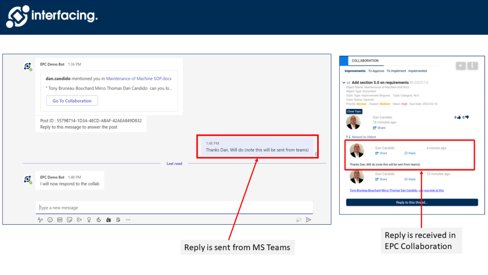The image size is (488, 275).
Task: Click the Tony Bruneau-Bouchard mention link
Action: tap(365, 190)
